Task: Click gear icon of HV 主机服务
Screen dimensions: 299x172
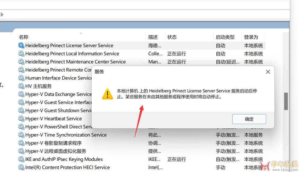Action: 21,86
